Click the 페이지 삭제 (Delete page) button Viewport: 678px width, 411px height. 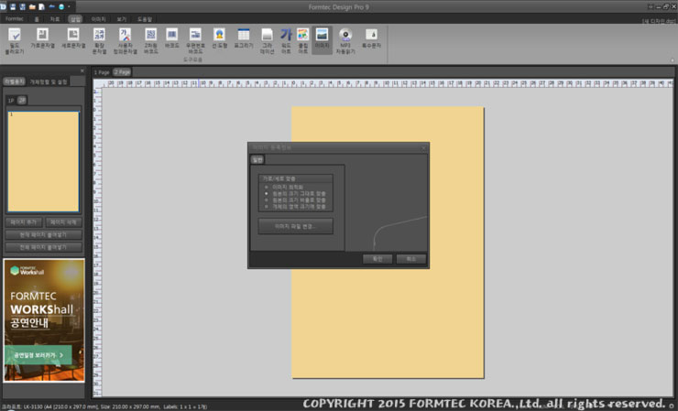point(63,222)
